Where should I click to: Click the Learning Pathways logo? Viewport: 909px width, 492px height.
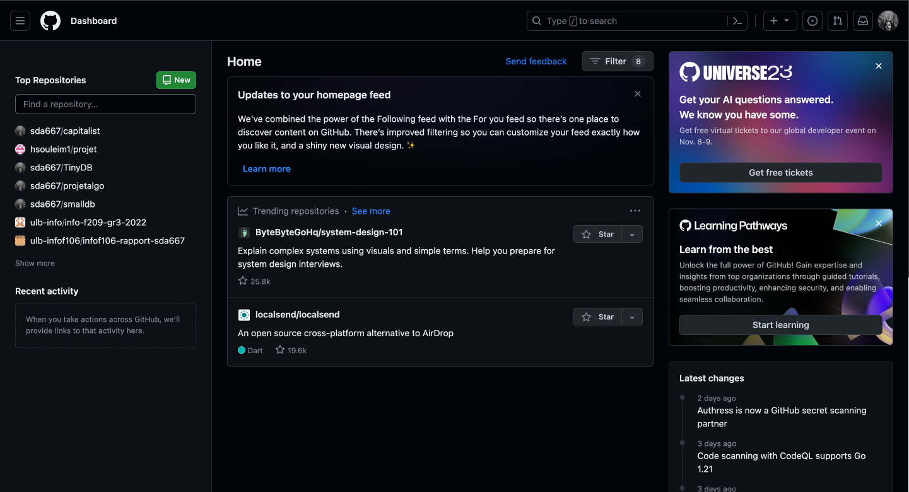coord(734,226)
